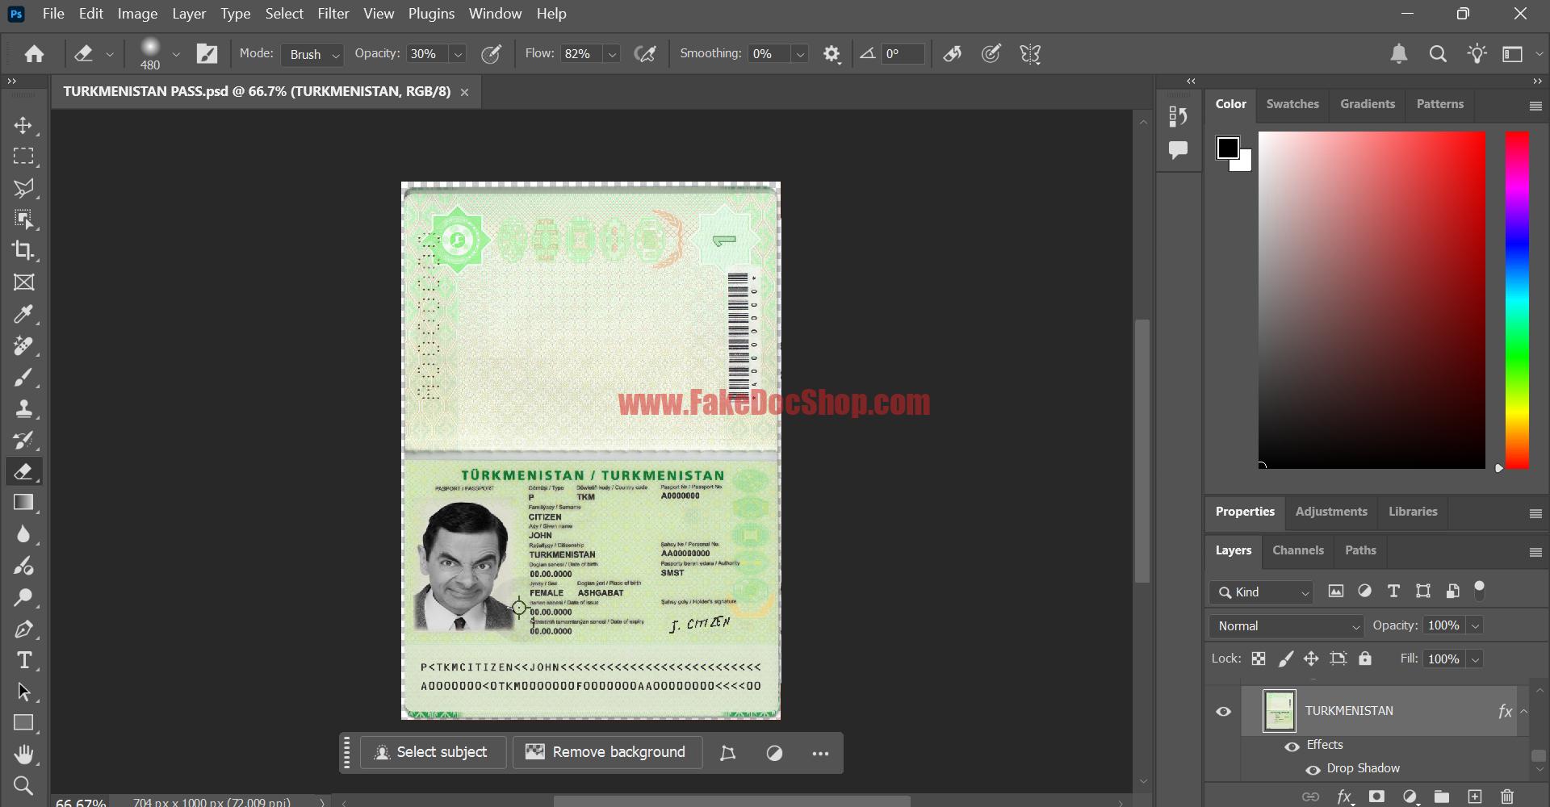The width and height of the screenshot is (1550, 807).
Task: Switch to the Swatches tab
Action: coord(1292,104)
